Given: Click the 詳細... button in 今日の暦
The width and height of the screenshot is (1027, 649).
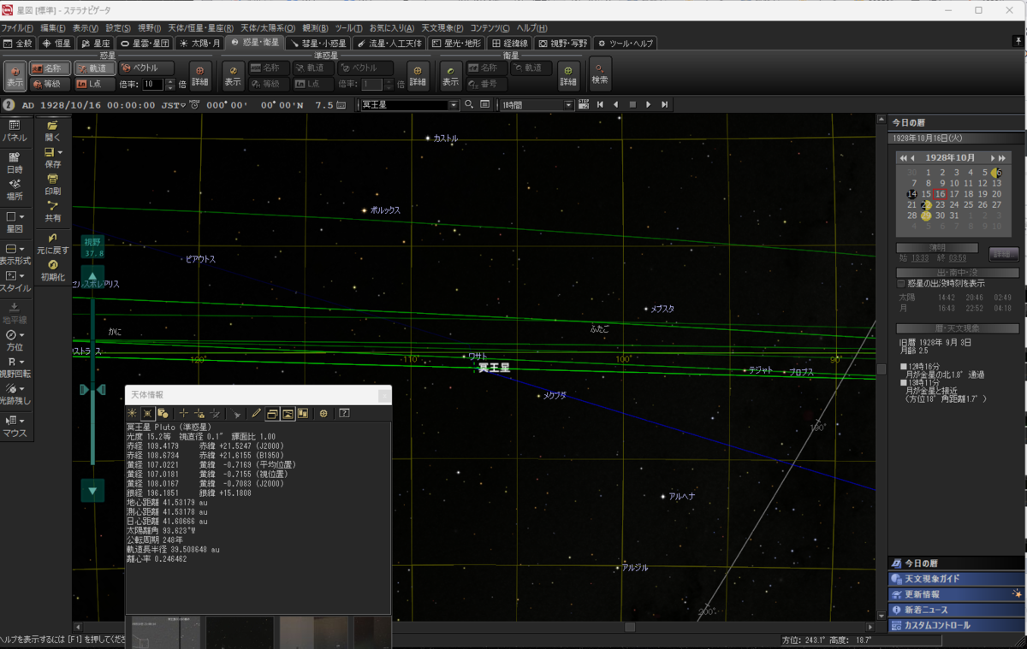Looking at the screenshot, I should tap(1003, 254).
